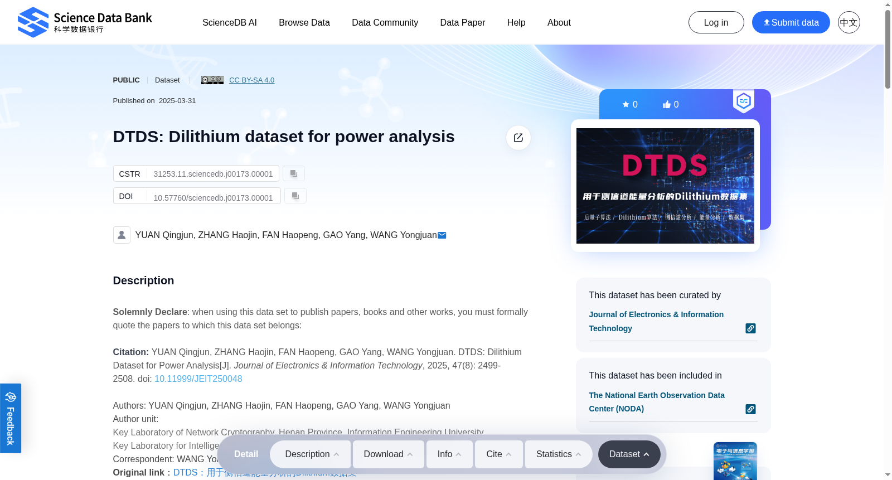Click the certification shield badge
The image size is (892, 480).
click(744, 101)
